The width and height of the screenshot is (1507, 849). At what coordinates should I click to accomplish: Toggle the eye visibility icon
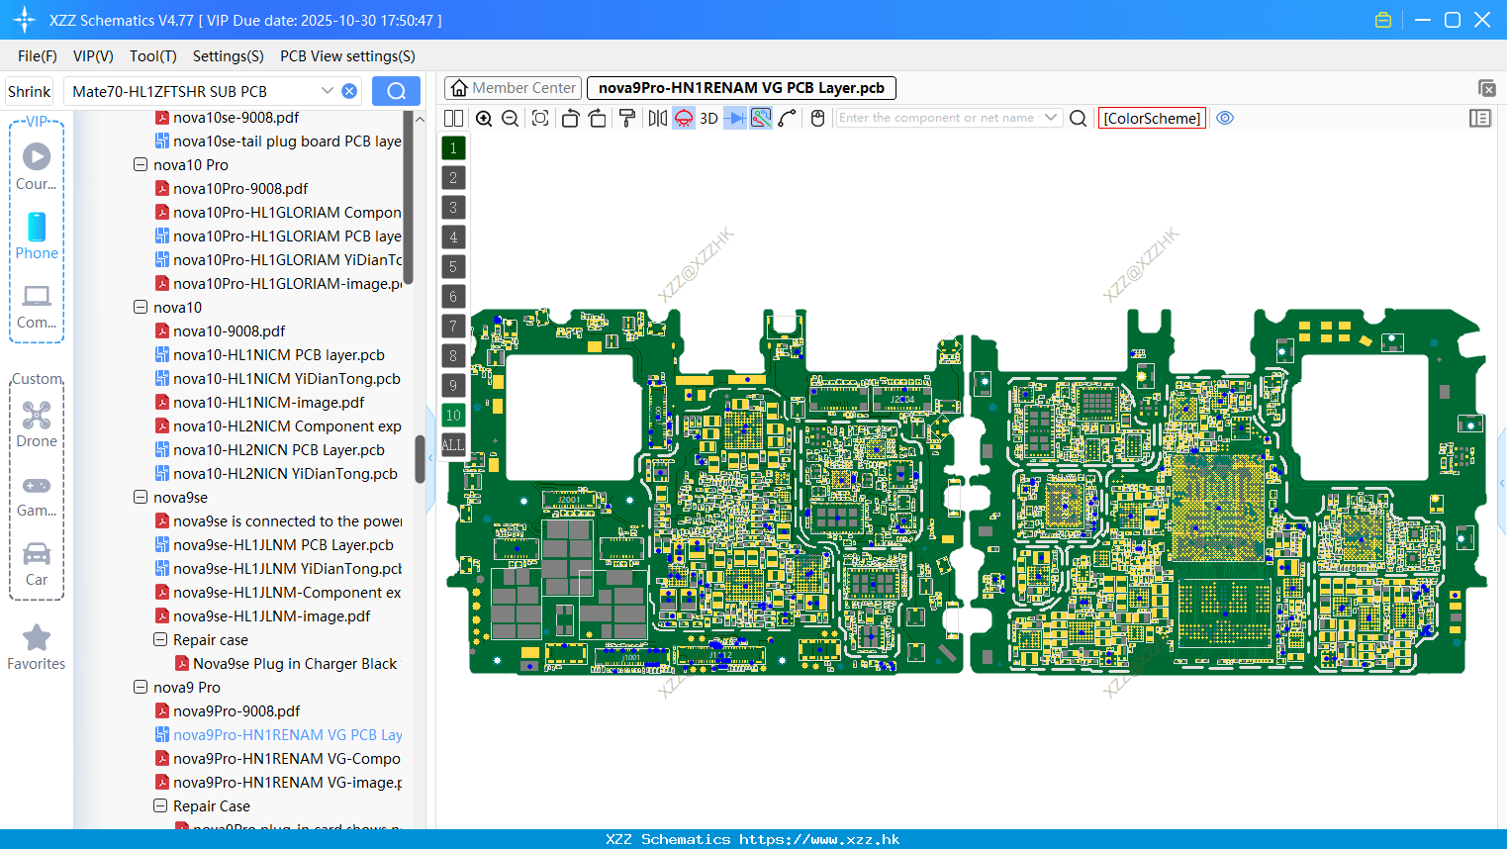coord(1225,118)
